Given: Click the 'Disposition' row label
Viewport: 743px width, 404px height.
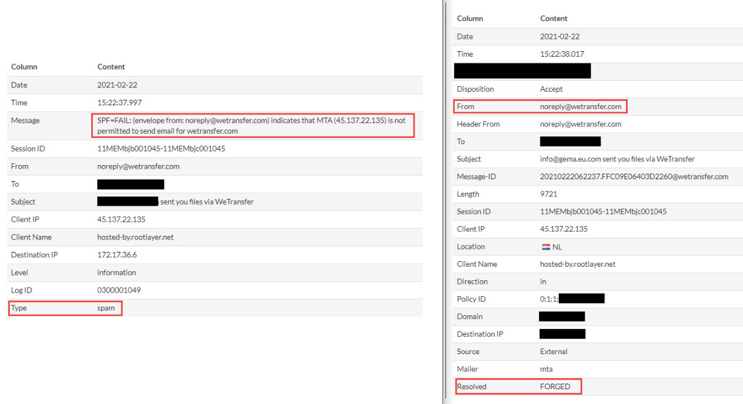Looking at the screenshot, I should (x=476, y=89).
